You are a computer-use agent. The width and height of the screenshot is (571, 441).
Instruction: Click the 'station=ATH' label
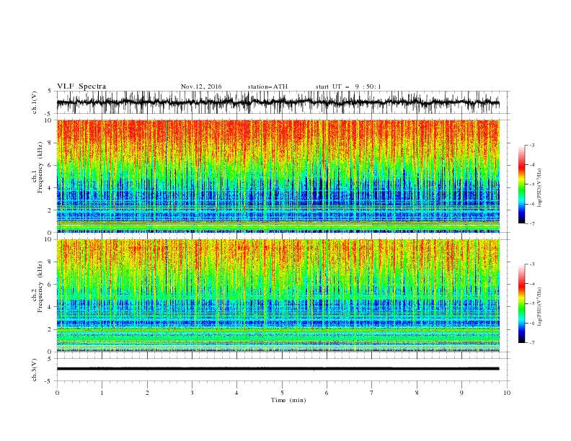click(267, 86)
